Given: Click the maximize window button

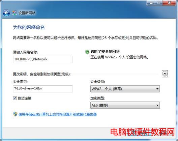Looking at the screenshot, I should coord(159,3).
